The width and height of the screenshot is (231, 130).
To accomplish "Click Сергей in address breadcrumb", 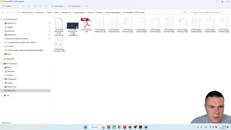I will 49,13.
